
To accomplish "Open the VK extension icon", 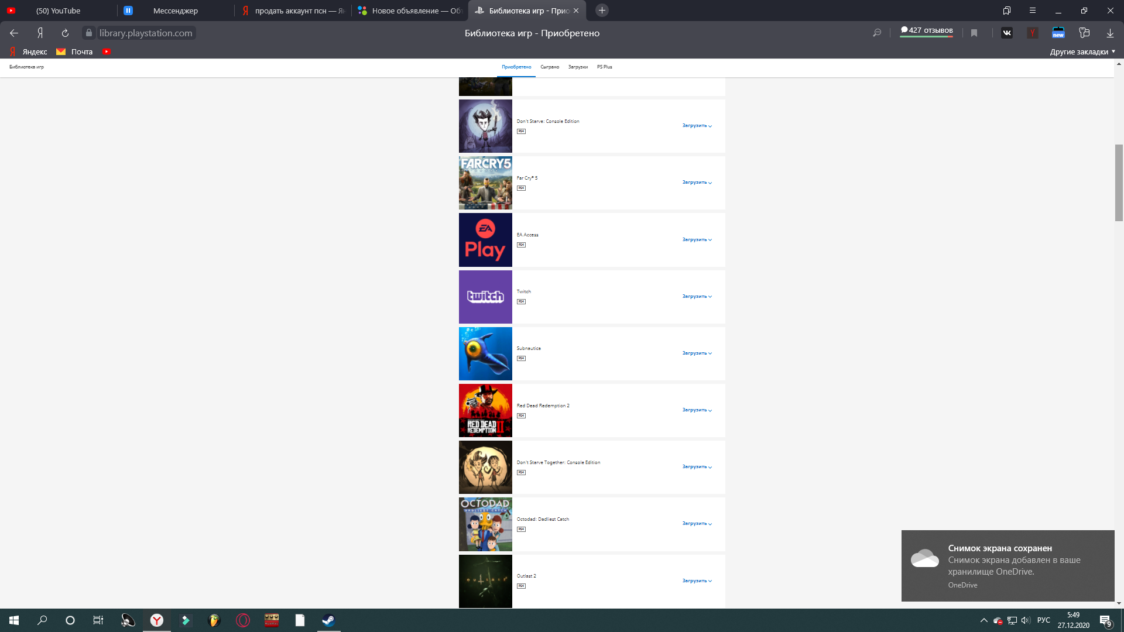I will 1007,33.
